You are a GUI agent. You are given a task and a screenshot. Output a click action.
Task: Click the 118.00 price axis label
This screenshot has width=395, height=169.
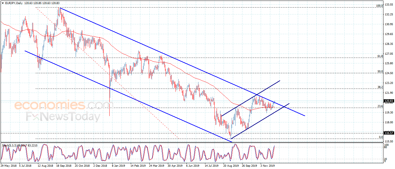pos(389,122)
